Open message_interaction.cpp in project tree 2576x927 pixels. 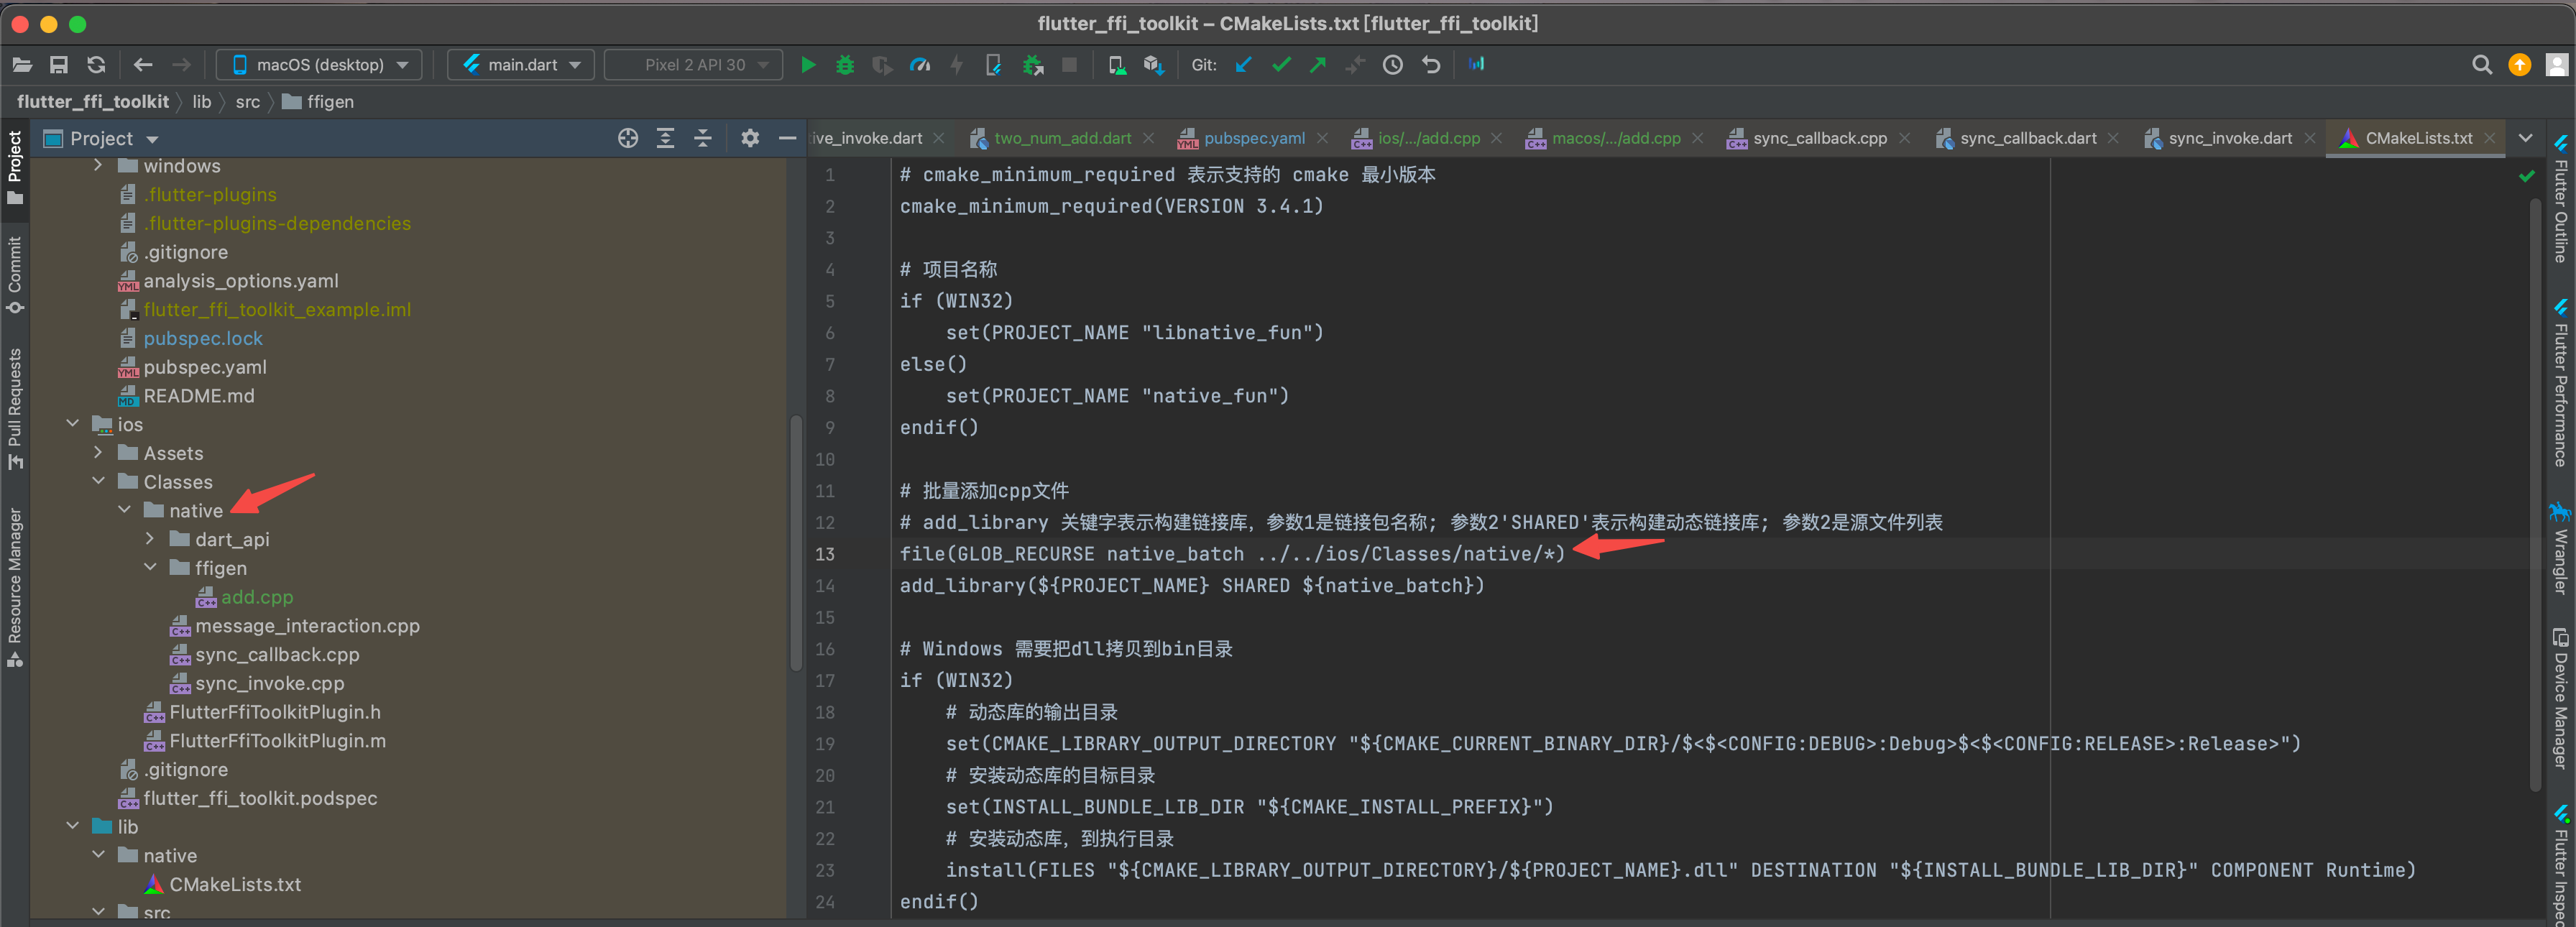[x=306, y=625]
